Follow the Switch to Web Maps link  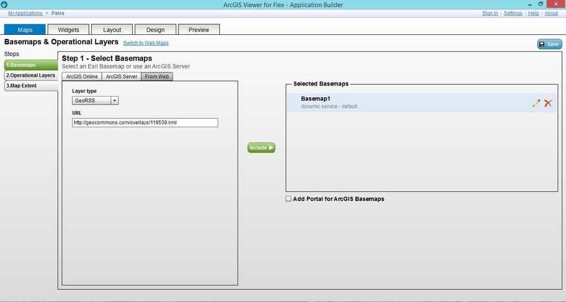pyautogui.click(x=146, y=43)
